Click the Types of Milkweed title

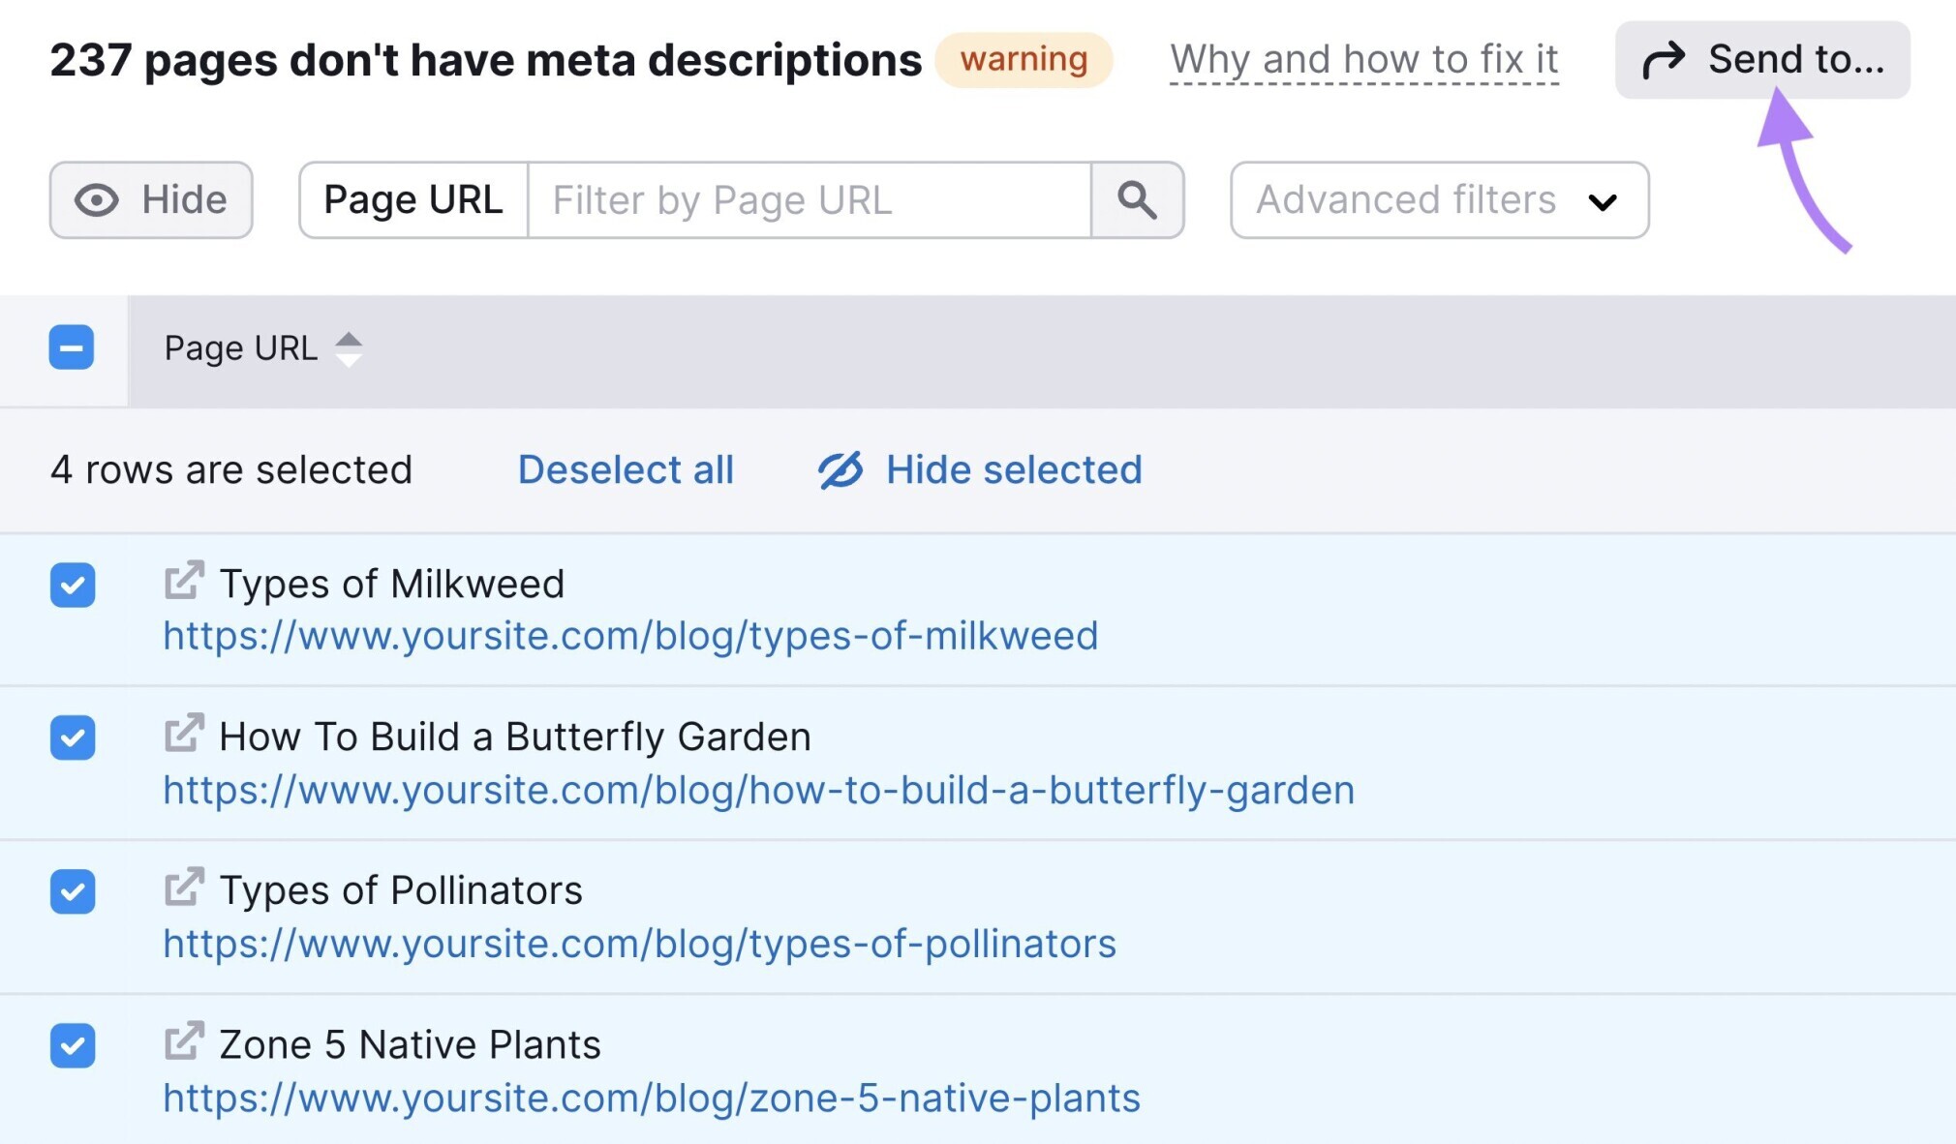(392, 584)
